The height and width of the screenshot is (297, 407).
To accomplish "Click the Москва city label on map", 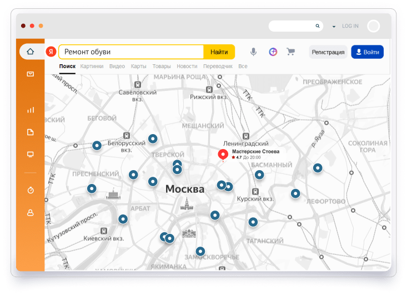I will (x=185, y=189).
